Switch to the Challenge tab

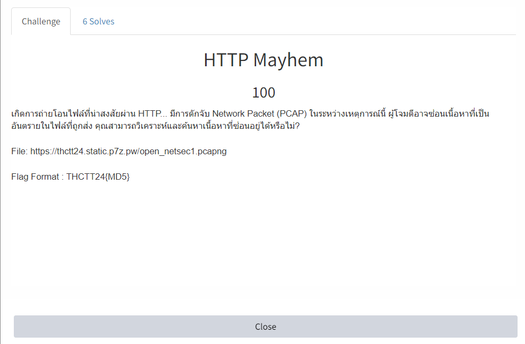tap(41, 21)
